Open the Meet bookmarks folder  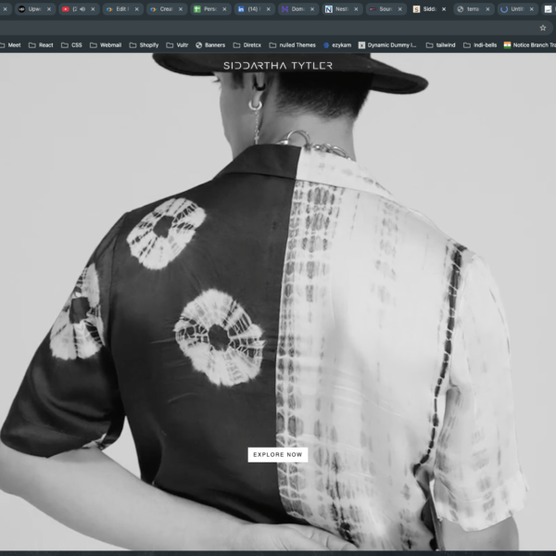click(10, 45)
